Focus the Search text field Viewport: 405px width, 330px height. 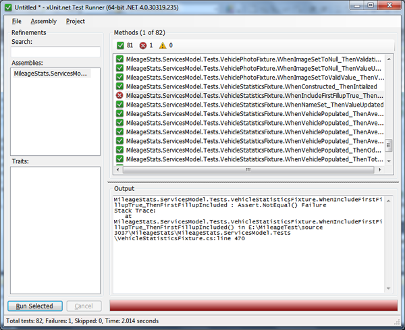[x=55, y=52]
